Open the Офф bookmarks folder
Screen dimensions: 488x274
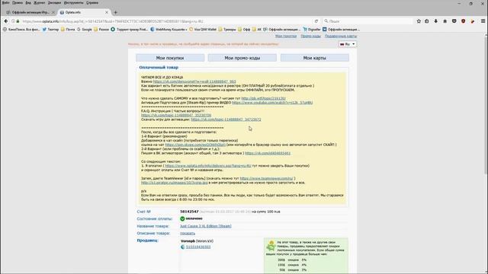244,30
